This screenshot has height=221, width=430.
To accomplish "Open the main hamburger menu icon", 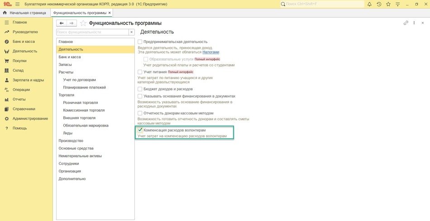I will tap(18, 4).
